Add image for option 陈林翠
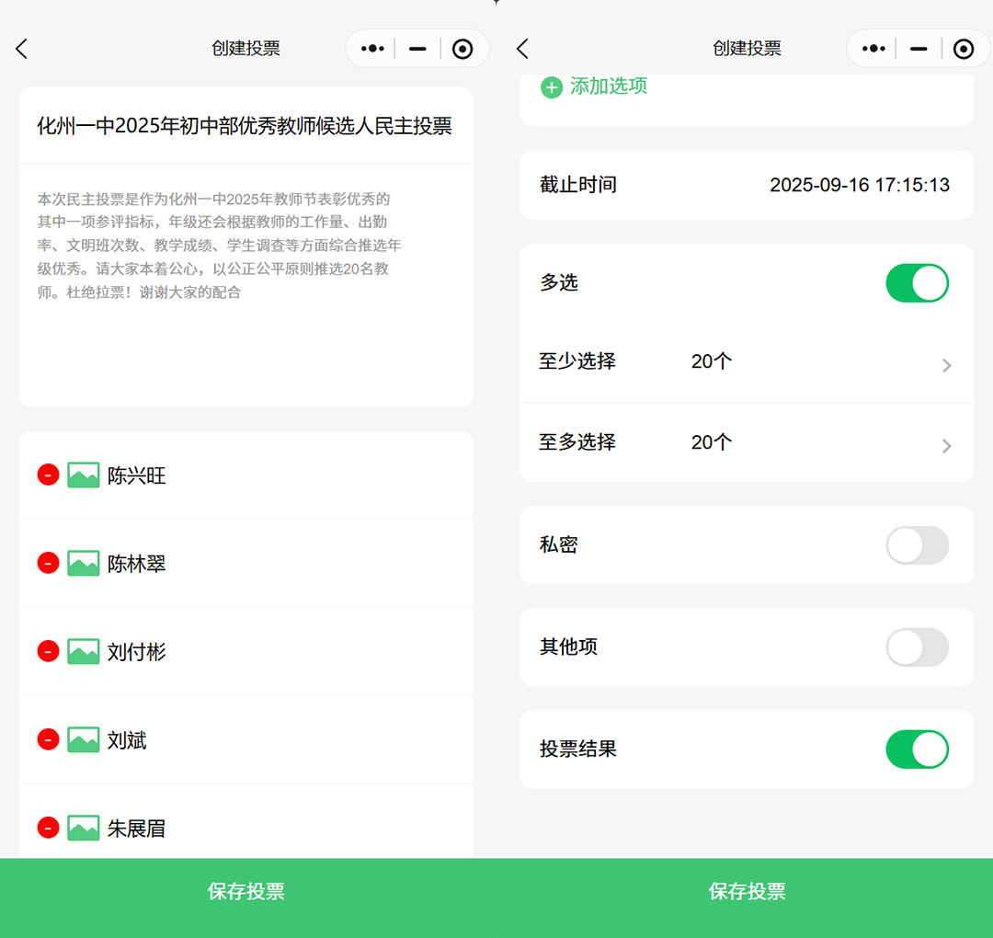Image resolution: width=993 pixels, height=938 pixels. (x=84, y=563)
